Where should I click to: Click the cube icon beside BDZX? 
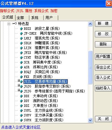click(x=21, y=29)
